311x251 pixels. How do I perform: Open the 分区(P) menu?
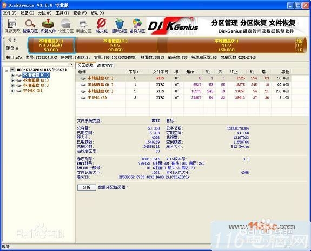click(45, 13)
